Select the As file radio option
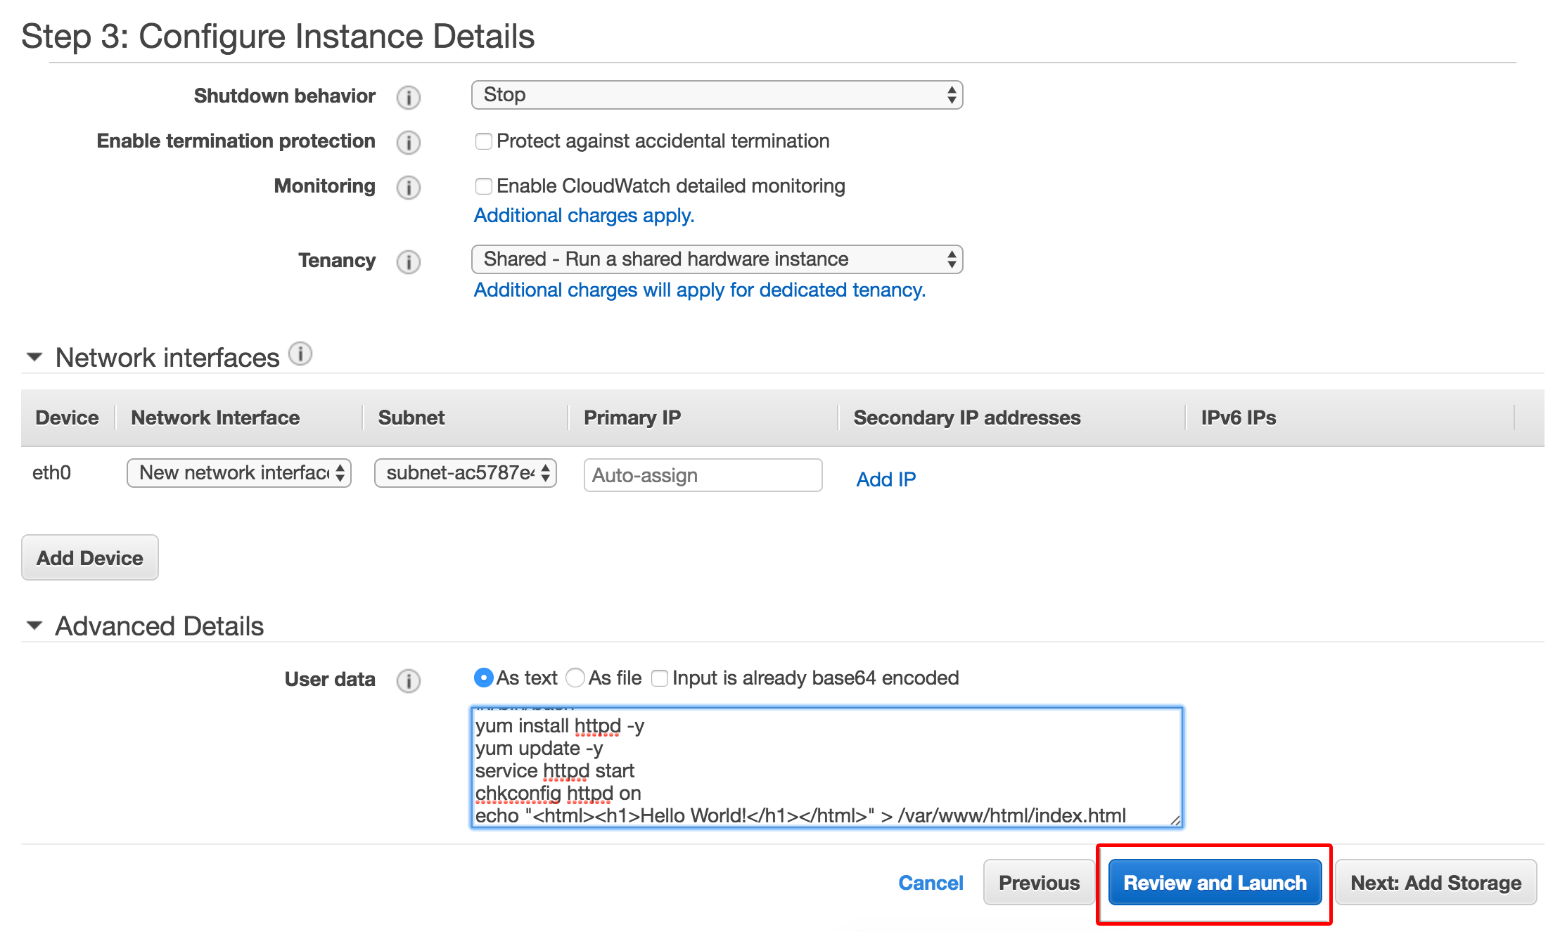The image size is (1560, 932). (575, 678)
